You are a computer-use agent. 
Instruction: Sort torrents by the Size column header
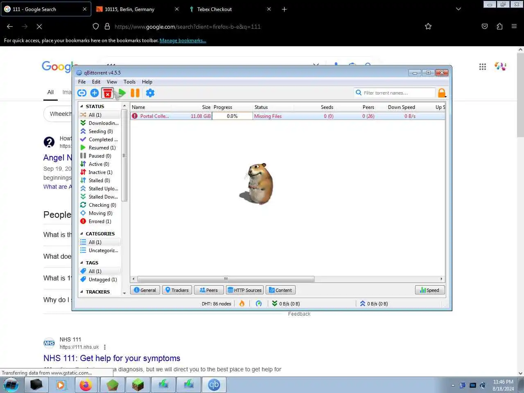coord(192,107)
